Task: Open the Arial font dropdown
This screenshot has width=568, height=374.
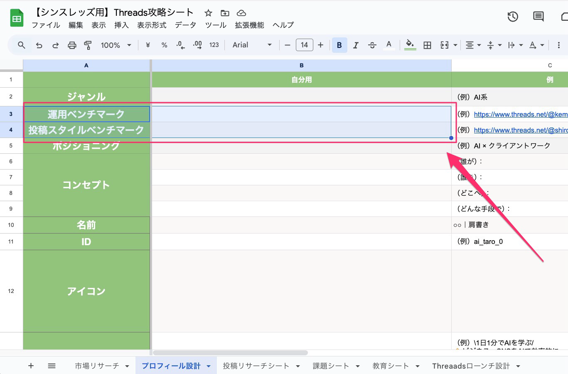Action: [252, 45]
